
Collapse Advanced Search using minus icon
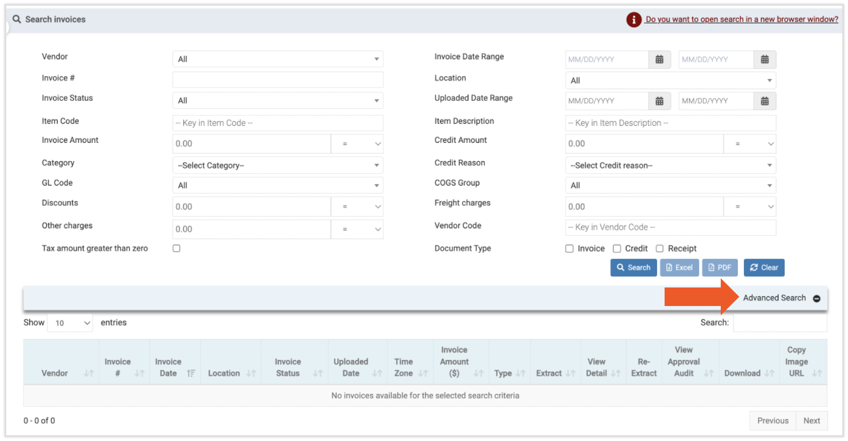(817, 299)
